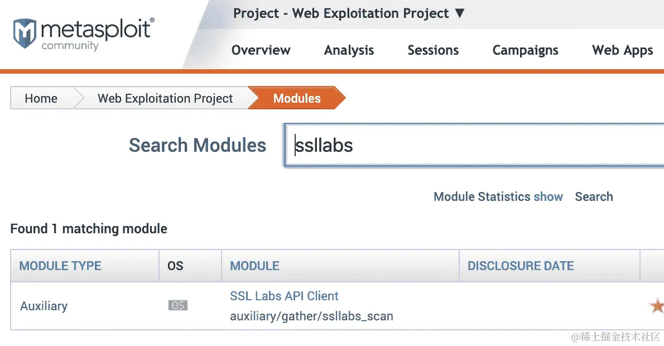This screenshot has height=346, width=664.
Task: Go to the Sessions tab
Action: [433, 50]
